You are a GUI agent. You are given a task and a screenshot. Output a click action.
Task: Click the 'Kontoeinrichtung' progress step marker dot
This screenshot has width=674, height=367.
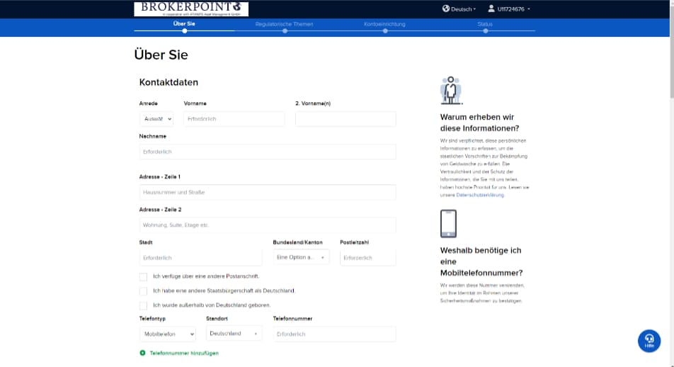tap(385, 31)
